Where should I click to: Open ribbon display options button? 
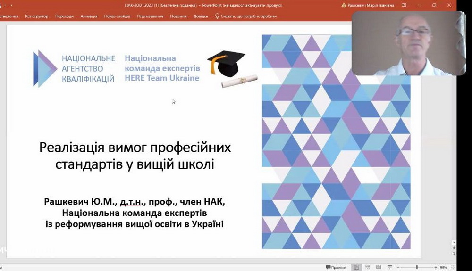coord(404,5)
